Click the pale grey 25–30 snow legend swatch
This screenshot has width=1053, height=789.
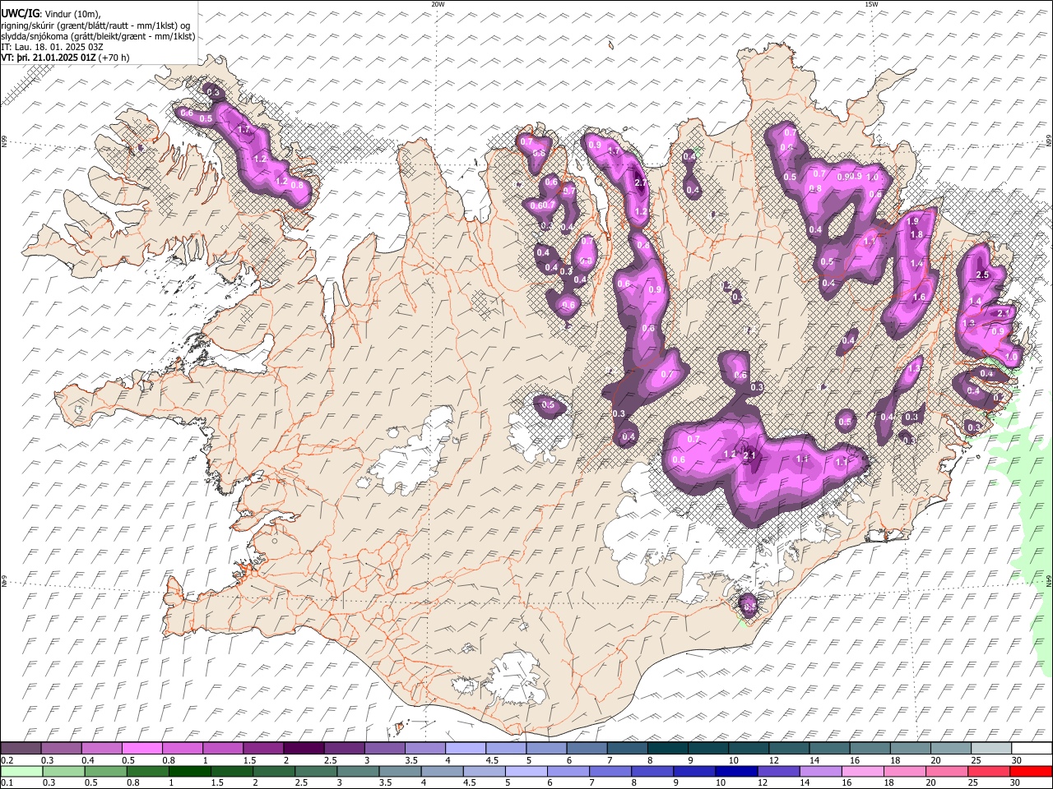[990, 749]
